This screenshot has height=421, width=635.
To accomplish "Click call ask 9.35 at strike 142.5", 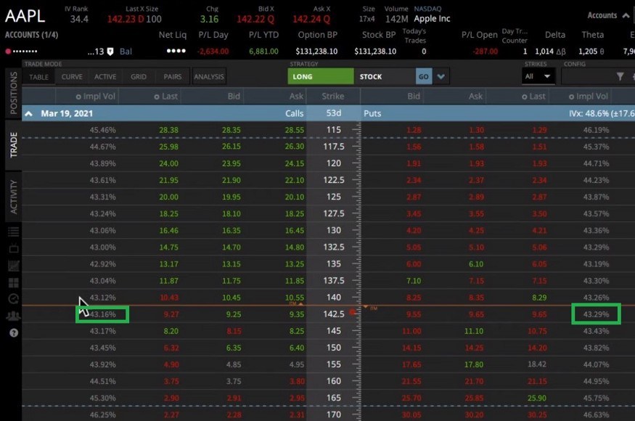I will point(296,314).
